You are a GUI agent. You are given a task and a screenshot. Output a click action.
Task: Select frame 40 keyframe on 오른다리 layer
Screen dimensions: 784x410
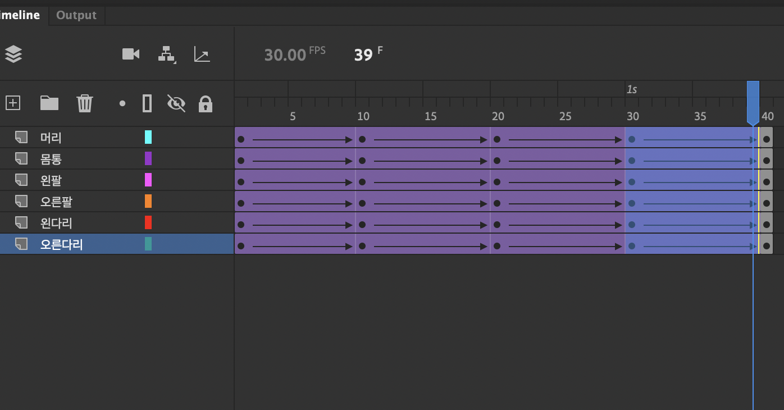(767, 246)
